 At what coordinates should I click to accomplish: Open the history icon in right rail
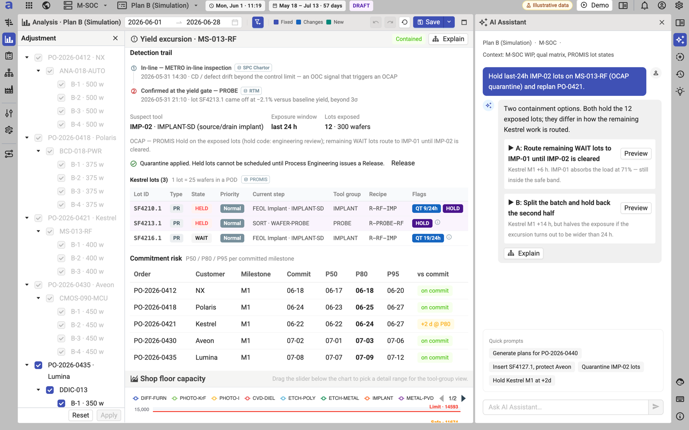click(680, 74)
